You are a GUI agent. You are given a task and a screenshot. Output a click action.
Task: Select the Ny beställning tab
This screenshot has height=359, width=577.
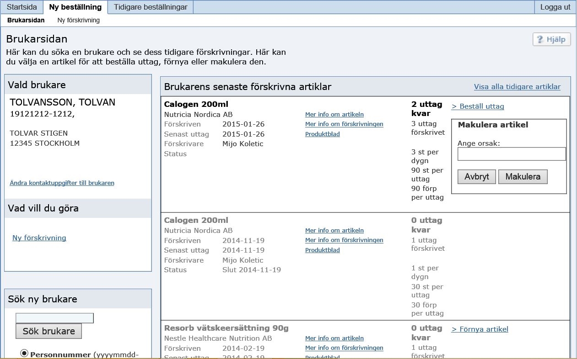75,7
